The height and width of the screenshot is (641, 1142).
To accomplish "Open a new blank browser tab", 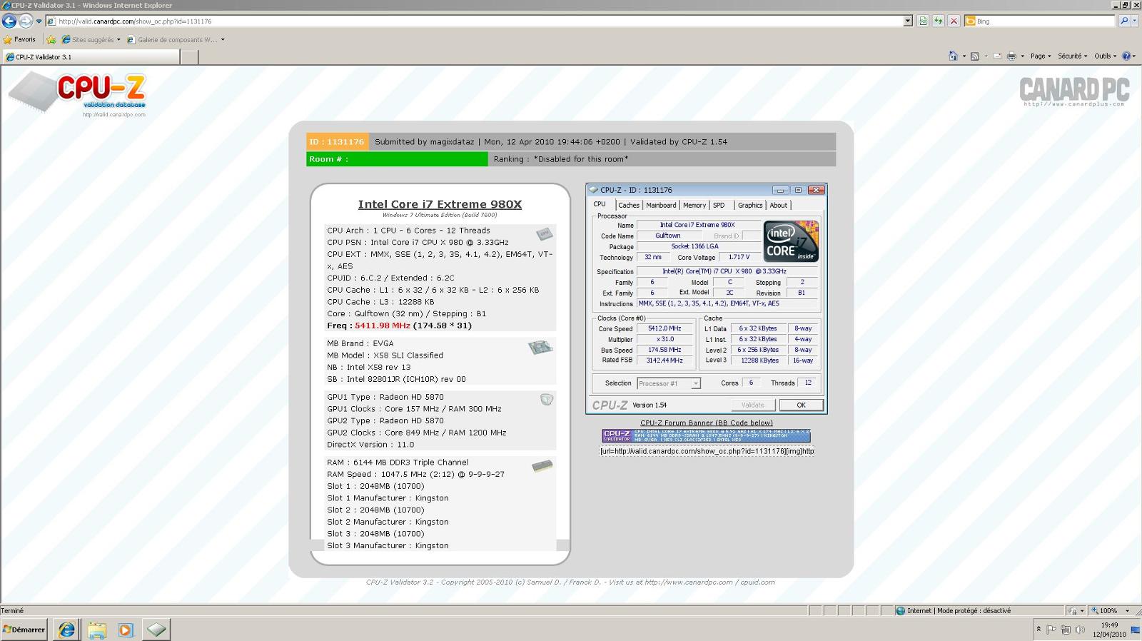I will 190,57.
